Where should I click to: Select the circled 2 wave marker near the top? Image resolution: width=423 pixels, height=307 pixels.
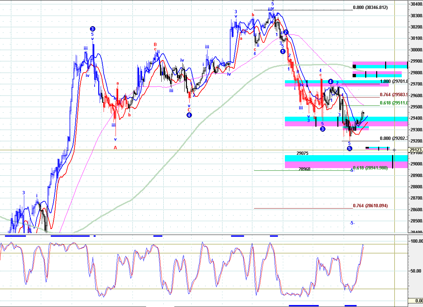click(286, 32)
